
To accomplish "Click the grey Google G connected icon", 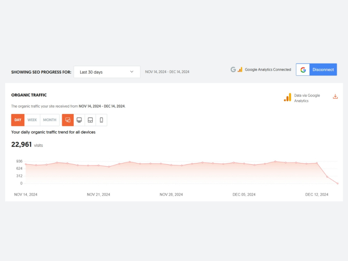I will coord(233,70).
